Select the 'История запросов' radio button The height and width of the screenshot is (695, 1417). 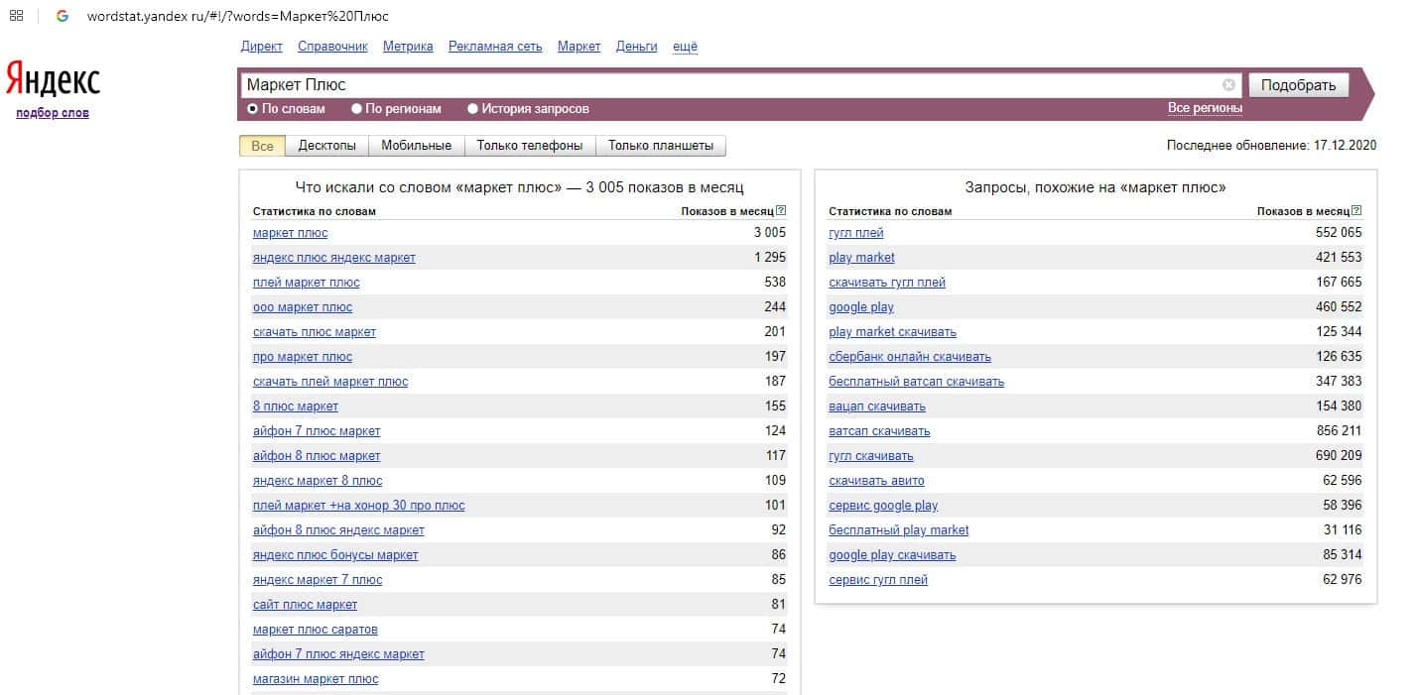point(473,109)
